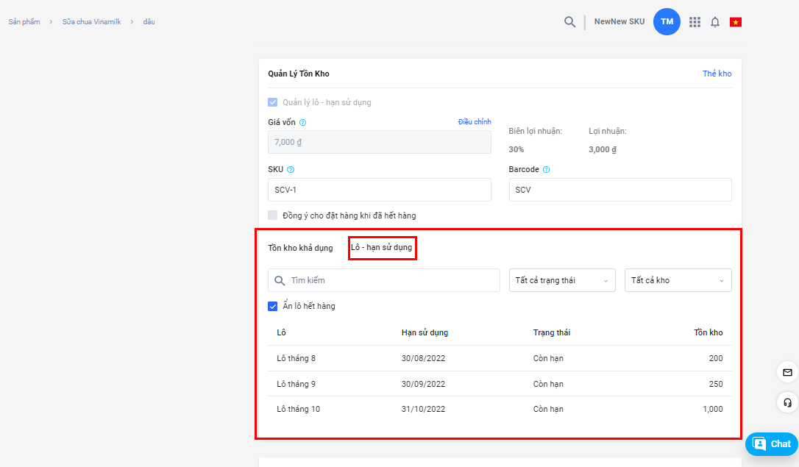Image resolution: width=799 pixels, height=467 pixels.
Task: Click the mail icon on right edge
Action: click(787, 372)
